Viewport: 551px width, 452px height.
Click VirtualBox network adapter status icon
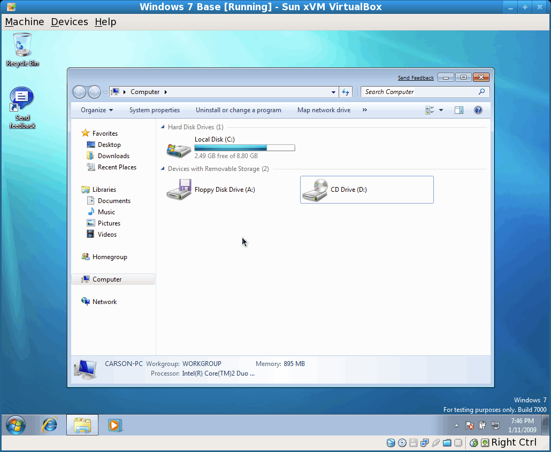[425, 443]
